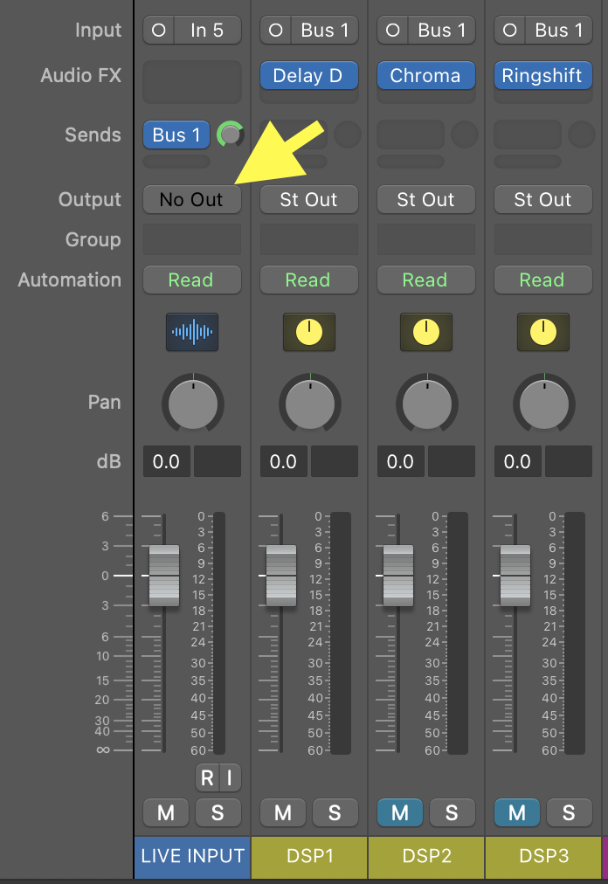Click the DSP3 pan knob
The width and height of the screenshot is (608, 884).
(x=543, y=404)
